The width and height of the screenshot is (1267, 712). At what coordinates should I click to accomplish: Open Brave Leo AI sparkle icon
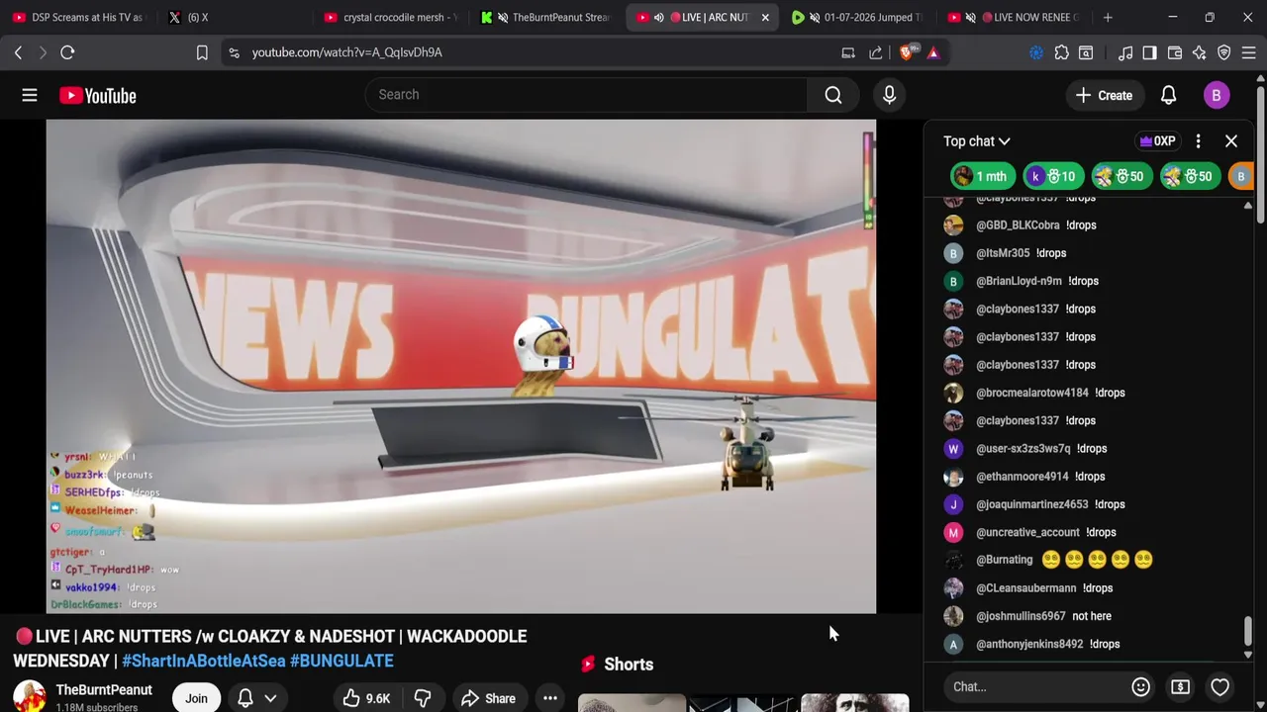point(1200,52)
